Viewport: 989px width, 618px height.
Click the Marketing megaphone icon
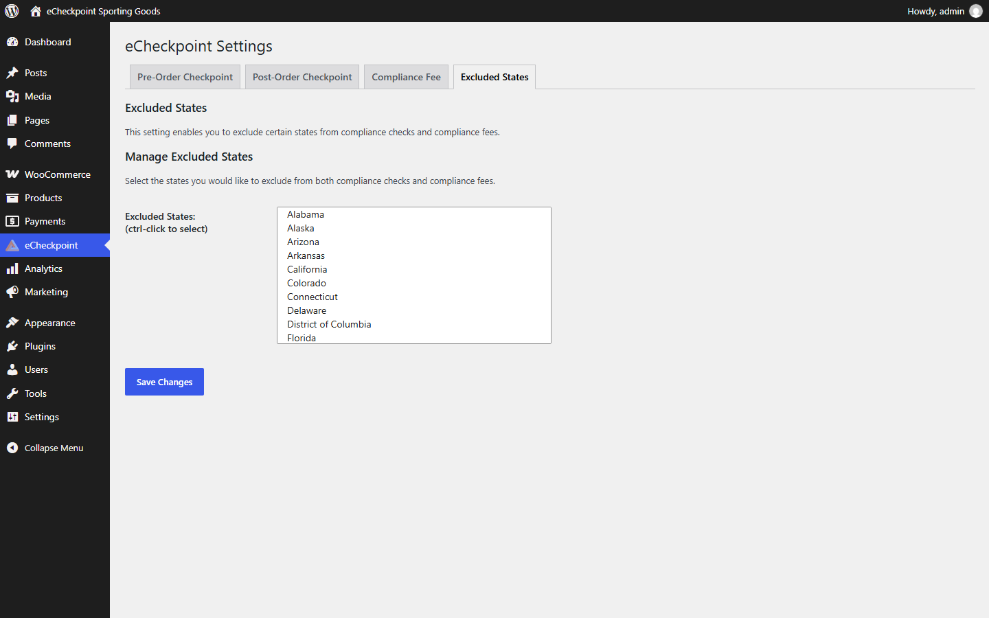coord(12,292)
